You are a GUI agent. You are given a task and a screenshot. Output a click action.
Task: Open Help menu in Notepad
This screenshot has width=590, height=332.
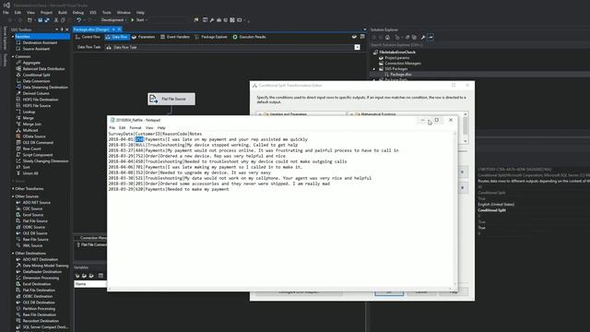pyautogui.click(x=161, y=128)
